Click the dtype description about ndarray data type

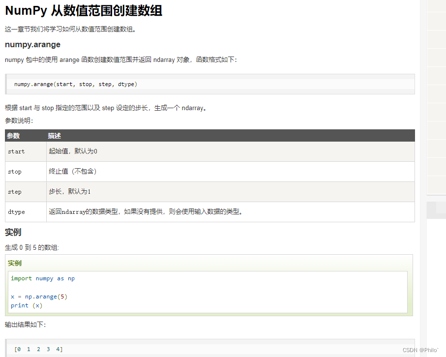[146, 211]
